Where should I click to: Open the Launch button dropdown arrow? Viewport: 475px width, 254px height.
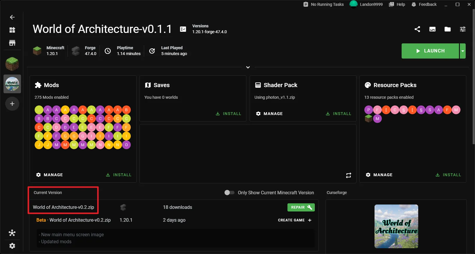click(x=463, y=51)
